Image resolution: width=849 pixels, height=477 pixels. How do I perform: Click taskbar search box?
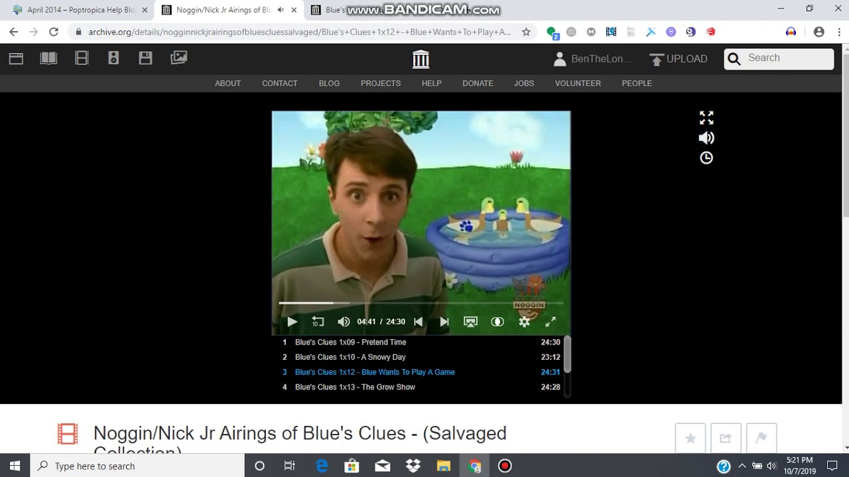click(138, 466)
